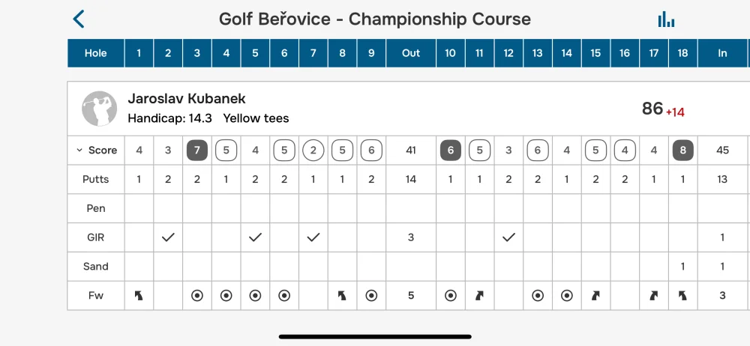750x346 pixels.
Task: Tap the circled birdie score 2 on hole 7
Action: click(313, 150)
